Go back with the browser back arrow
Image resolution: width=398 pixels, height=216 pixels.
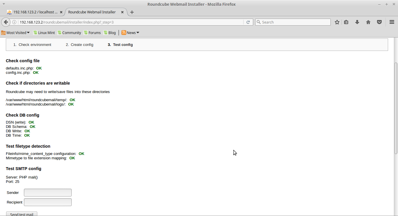click(6, 22)
